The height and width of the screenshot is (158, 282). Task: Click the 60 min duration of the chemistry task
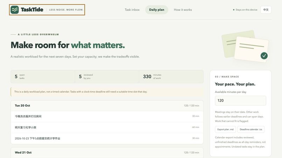196,127
